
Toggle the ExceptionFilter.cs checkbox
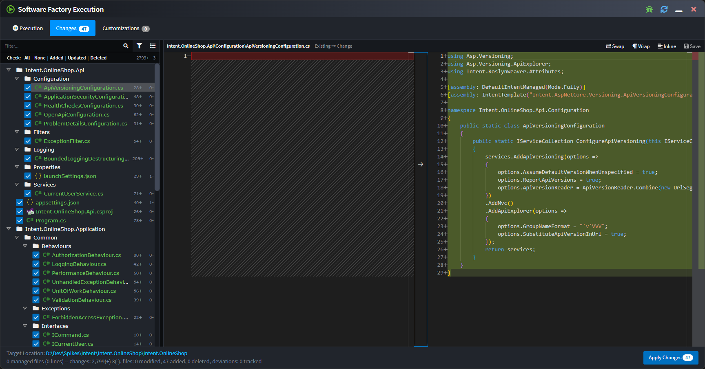click(28, 141)
